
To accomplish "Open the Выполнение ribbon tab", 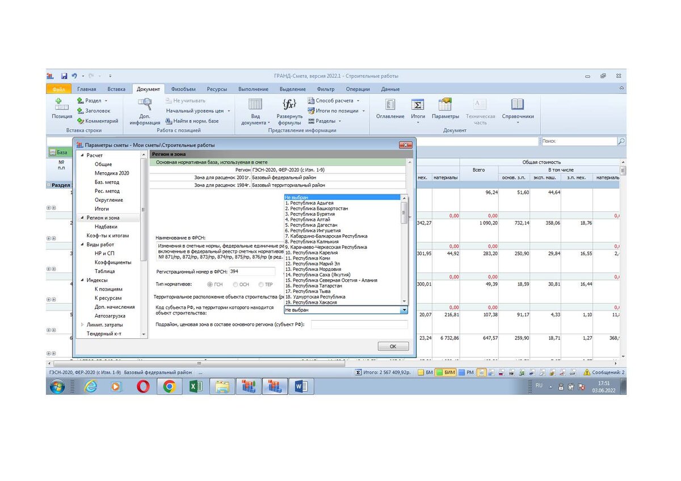I will tap(253, 89).
